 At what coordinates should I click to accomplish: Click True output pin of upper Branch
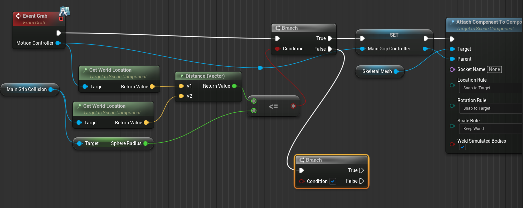pyautogui.click(x=330, y=38)
